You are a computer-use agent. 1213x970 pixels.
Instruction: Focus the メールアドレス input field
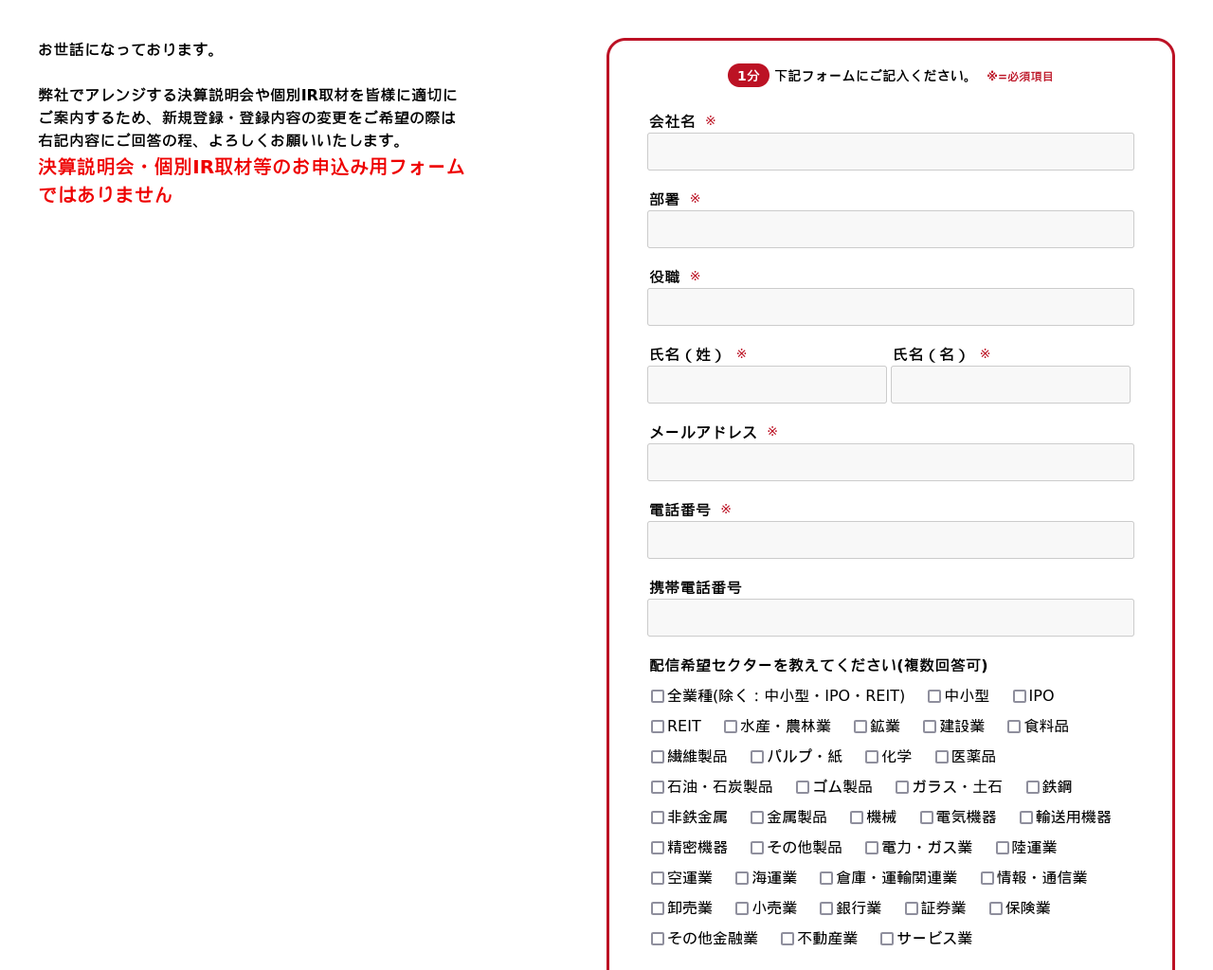pos(891,462)
